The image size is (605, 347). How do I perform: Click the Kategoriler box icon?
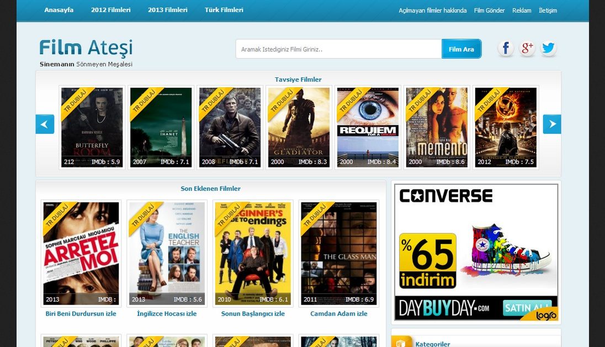pos(401,343)
